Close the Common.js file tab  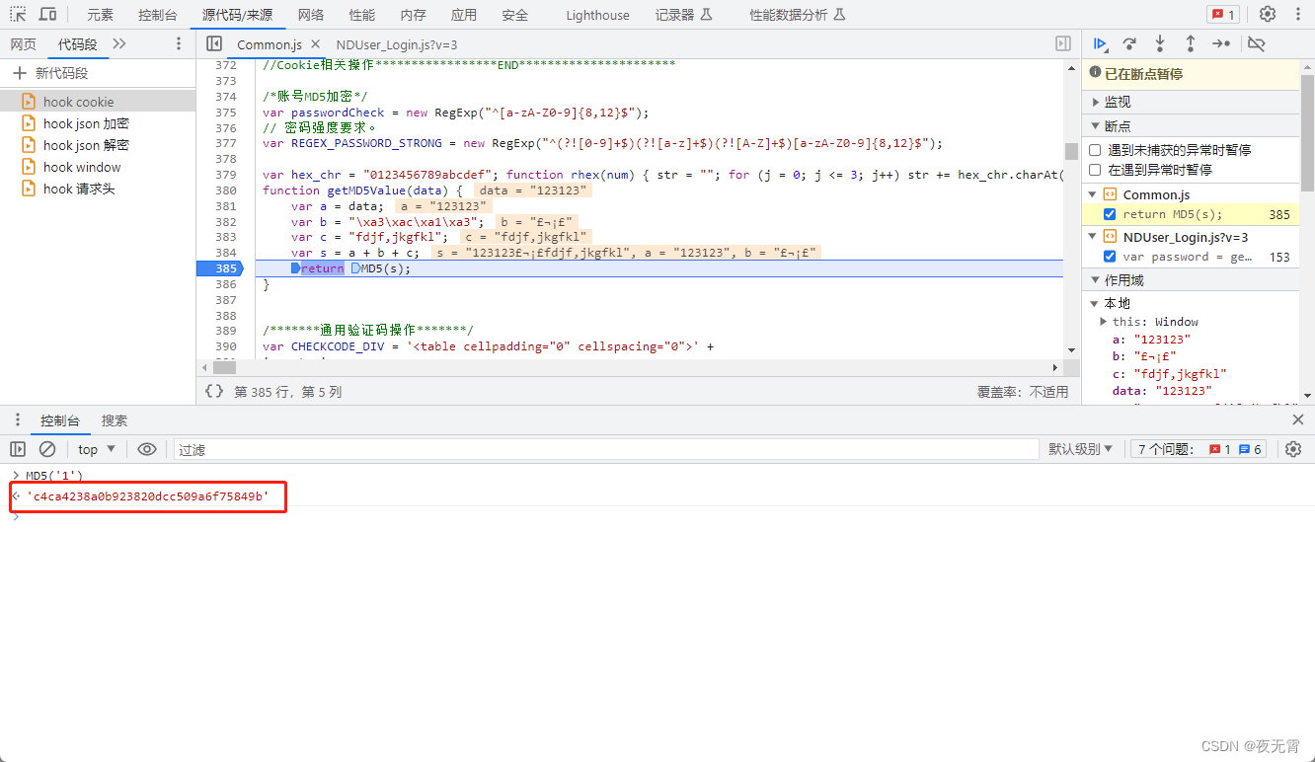coord(315,43)
